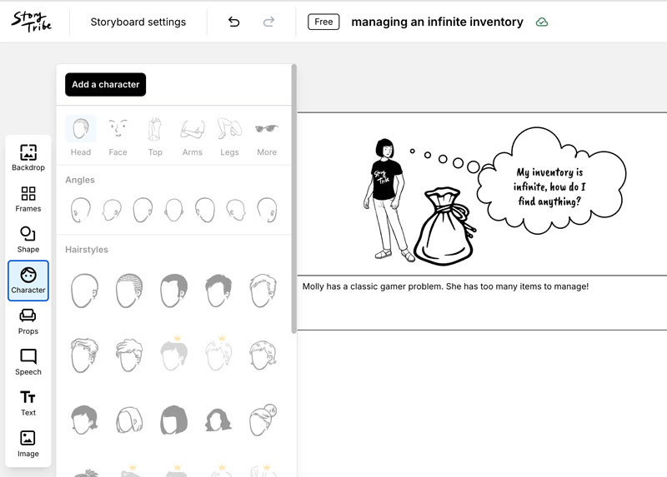This screenshot has height=477, width=667.
Task: Open the Shape tool
Action: tap(28, 240)
